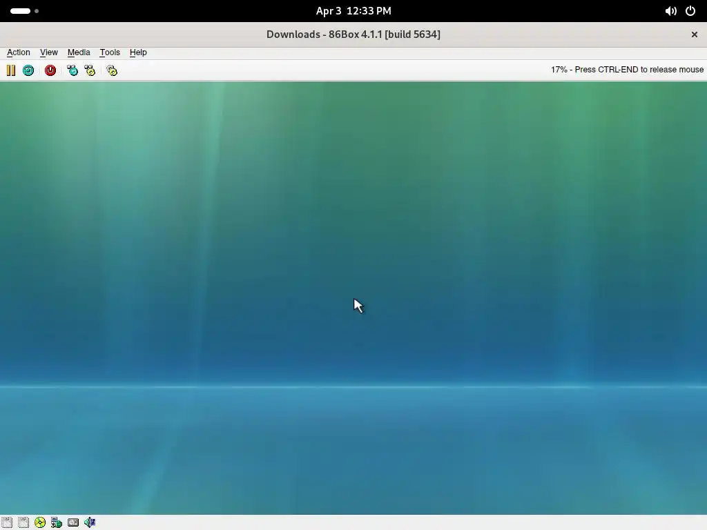Screen dimensions: 707x530
Task: Click the clock showing Apr 3 12:33 PM
Action: 353,11
